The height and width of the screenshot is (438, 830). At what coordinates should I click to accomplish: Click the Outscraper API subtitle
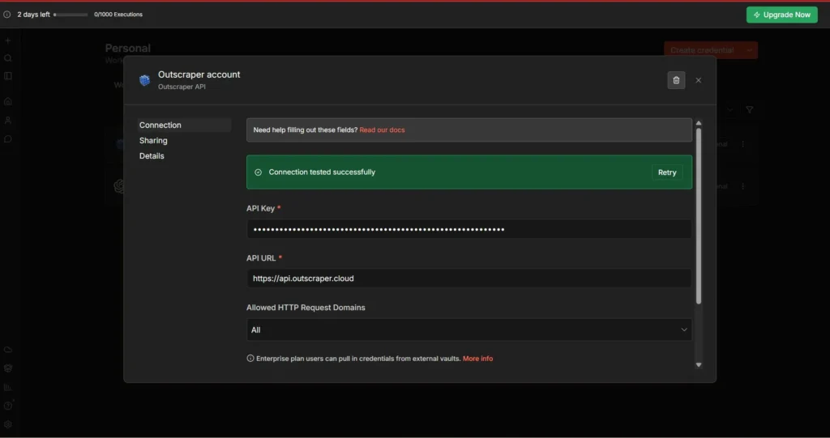tap(182, 87)
